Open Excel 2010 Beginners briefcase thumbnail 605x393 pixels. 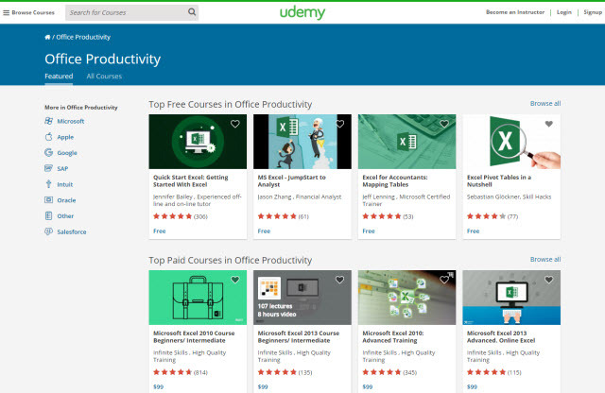point(198,298)
